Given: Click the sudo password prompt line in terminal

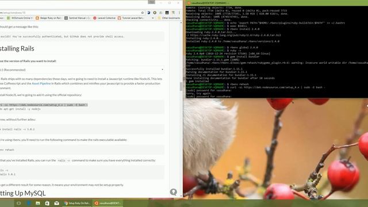Looking at the screenshot, I should coord(208,97).
